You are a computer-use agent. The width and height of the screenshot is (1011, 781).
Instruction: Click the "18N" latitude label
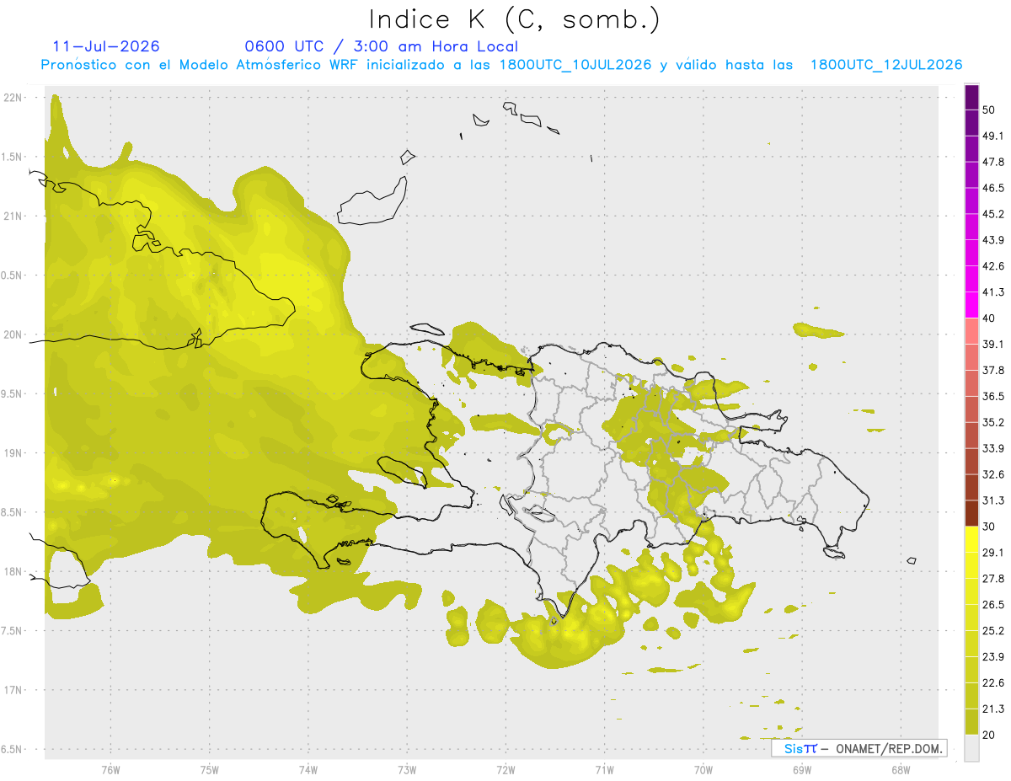(x=13, y=571)
